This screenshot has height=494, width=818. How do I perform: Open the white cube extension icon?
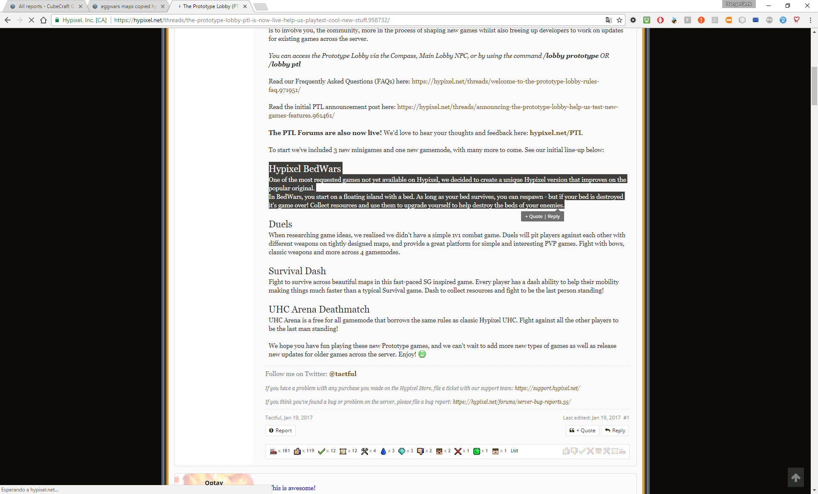[x=742, y=20]
